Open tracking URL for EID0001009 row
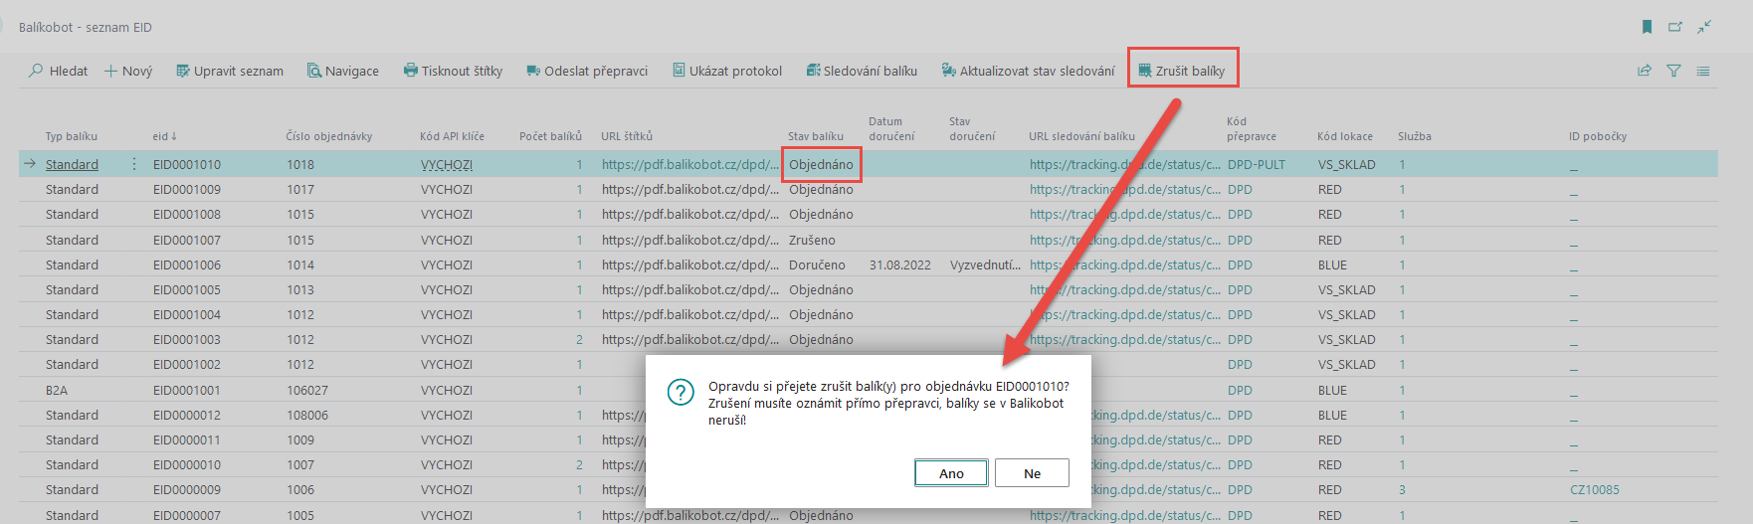1753x524 pixels. pos(1124,189)
